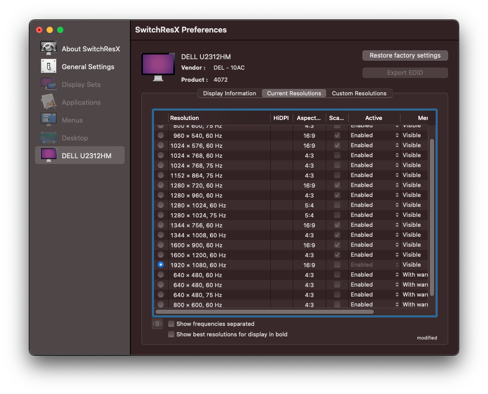Screen dimensions: 488x394
Task: Open the Menus sidebar icon
Action: click(49, 119)
